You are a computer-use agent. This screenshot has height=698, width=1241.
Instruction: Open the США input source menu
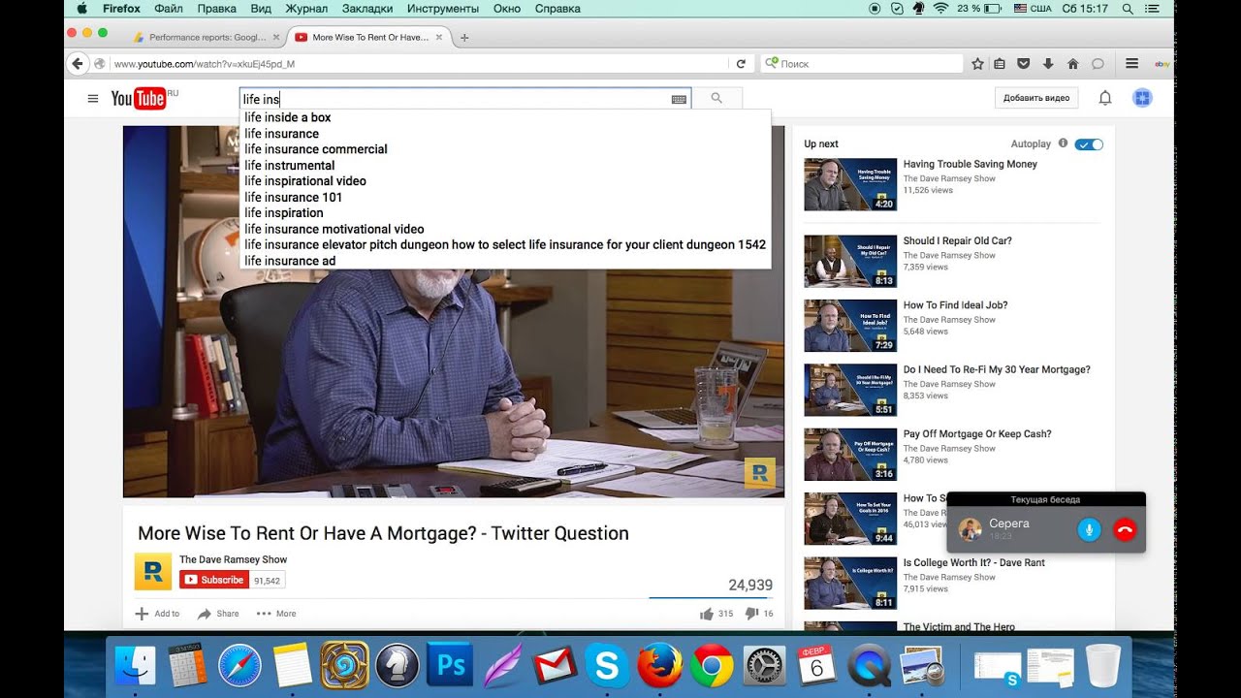click(1031, 9)
